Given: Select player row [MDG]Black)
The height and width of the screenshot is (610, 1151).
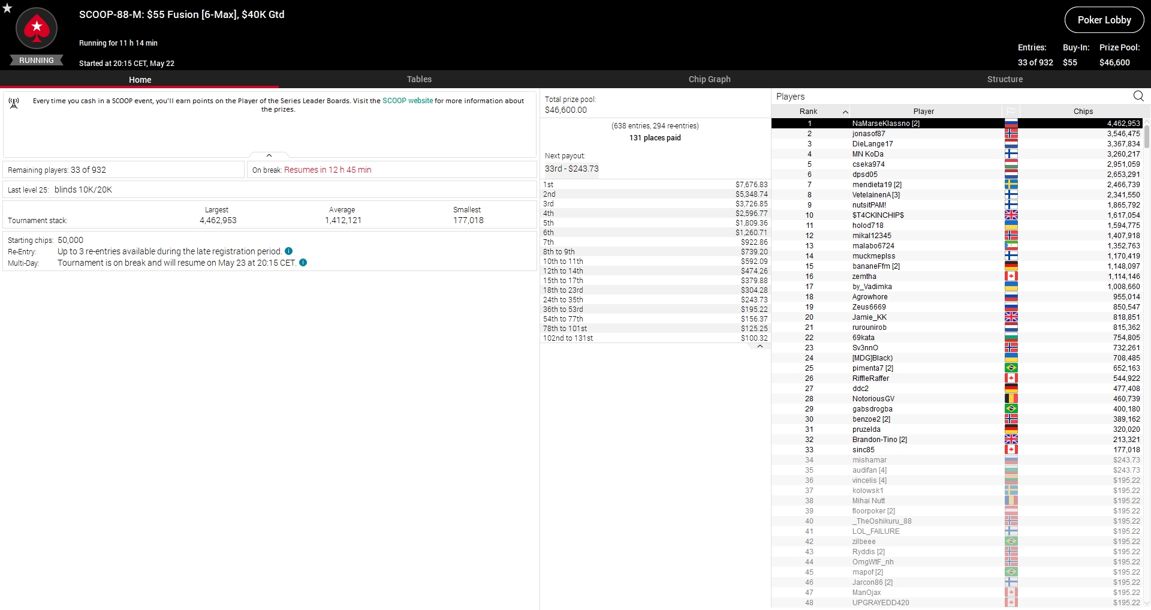Looking at the screenshot, I should 957,358.
